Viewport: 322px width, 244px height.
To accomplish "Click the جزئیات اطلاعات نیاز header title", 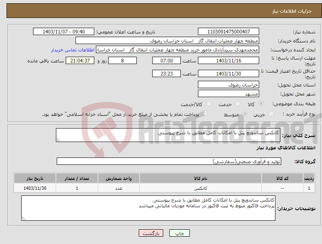I will [x=292, y=11].
